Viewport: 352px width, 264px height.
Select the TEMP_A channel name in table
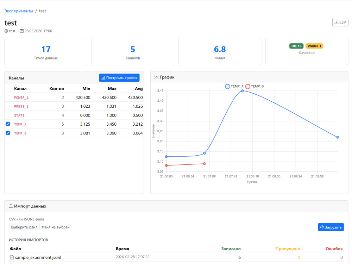pyautogui.click(x=20, y=124)
